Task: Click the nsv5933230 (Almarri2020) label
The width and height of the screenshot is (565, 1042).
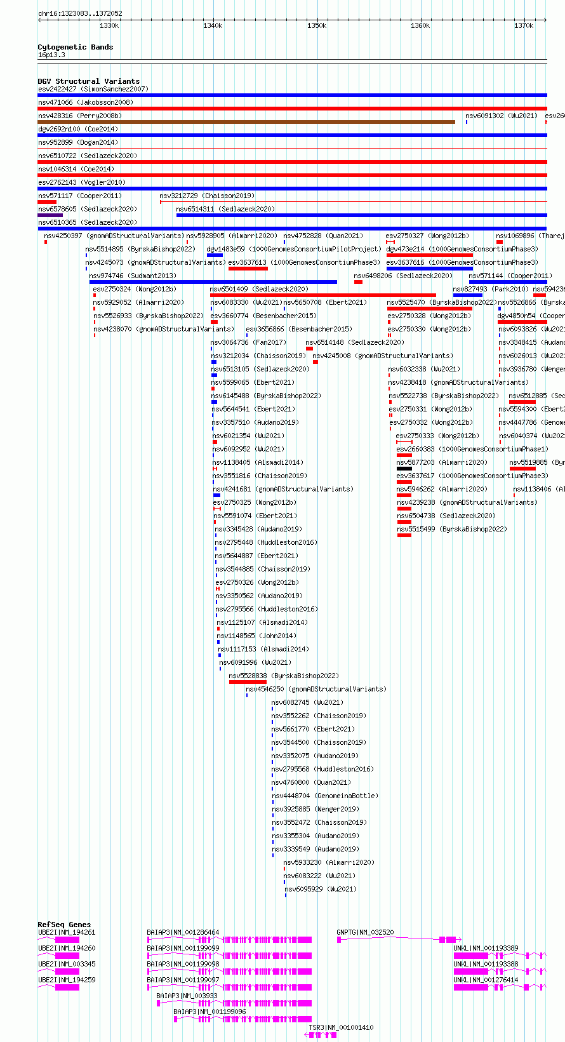Action: coord(329,862)
